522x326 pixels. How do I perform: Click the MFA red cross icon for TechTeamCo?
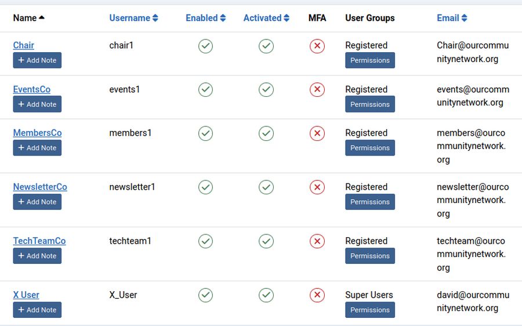coord(317,241)
